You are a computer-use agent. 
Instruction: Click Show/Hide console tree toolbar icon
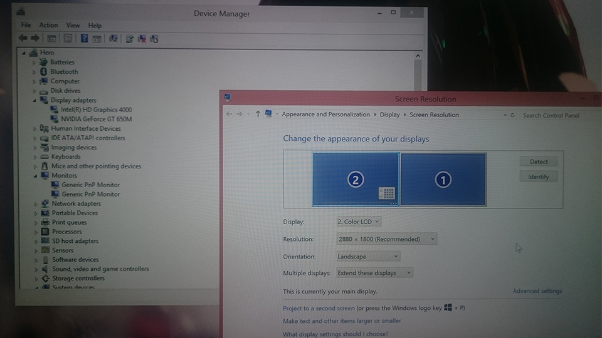51,38
